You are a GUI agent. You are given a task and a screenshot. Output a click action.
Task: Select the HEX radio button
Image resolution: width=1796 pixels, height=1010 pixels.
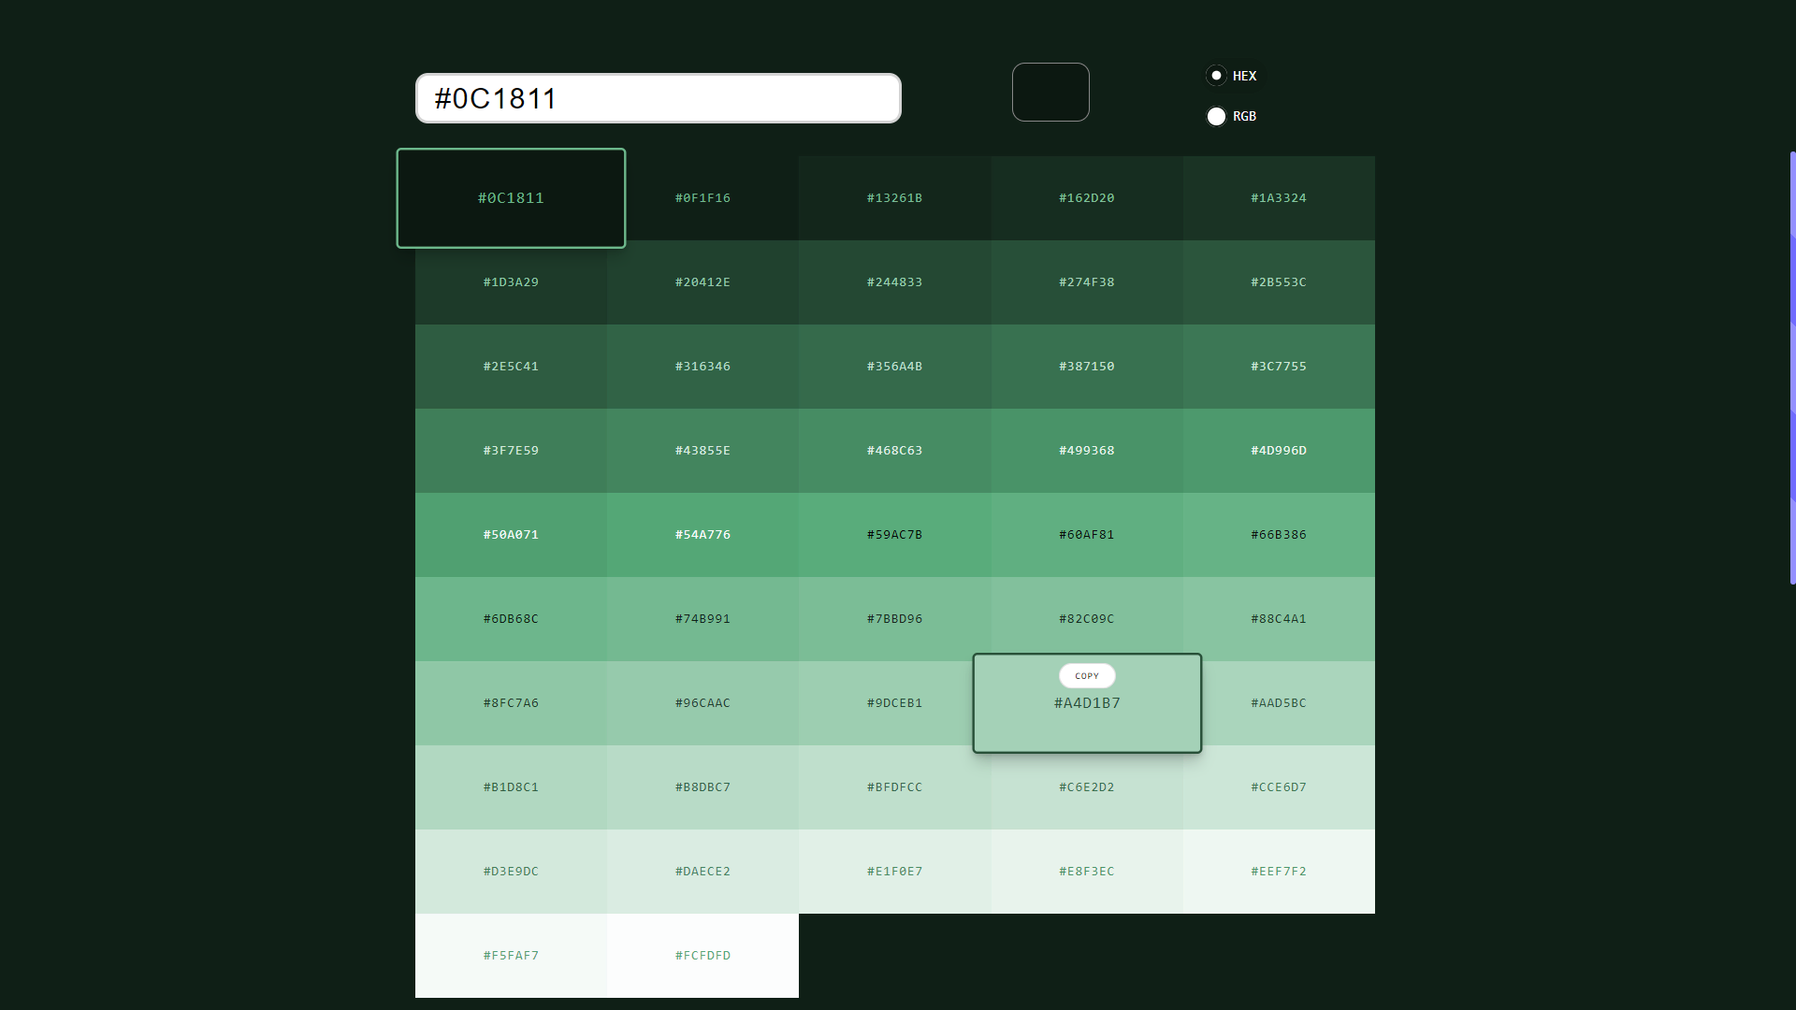(1216, 76)
